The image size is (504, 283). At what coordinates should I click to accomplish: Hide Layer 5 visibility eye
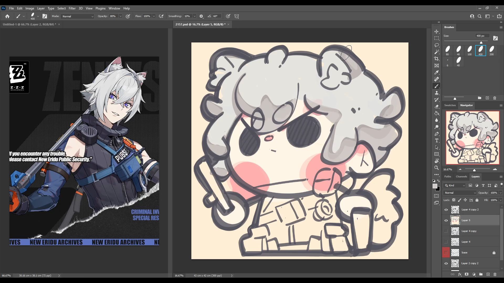[x=446, y=220]
